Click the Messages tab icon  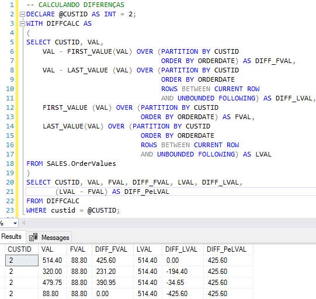[33, 237]
